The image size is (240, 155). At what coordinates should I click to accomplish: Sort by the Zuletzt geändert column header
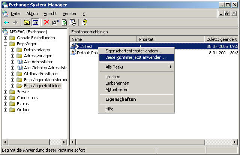click(221, 39)
